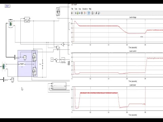Click the Scope window title icon
Image resolution: width=163 pixels, height=122 pixels.
pos(72,5)
